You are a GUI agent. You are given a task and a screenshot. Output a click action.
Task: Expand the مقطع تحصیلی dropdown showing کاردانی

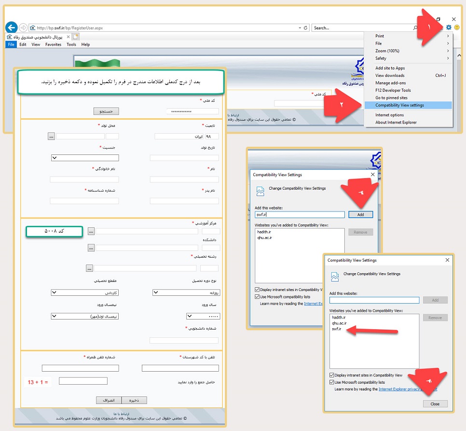coord(85,292)
